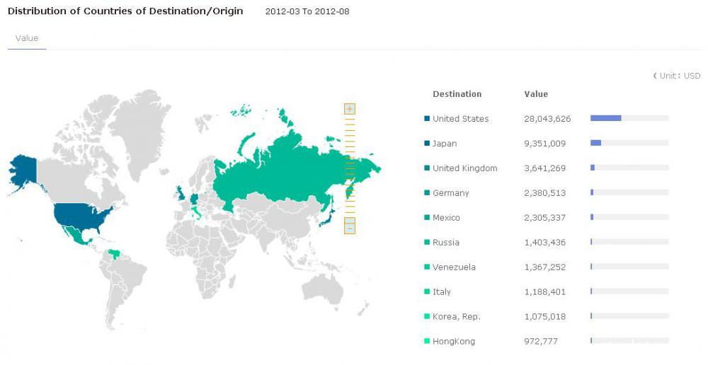The height and width of the screenshot is (365, 708).
Task: Click the Venezuela destination entry
Action: [x=454, y=267]
